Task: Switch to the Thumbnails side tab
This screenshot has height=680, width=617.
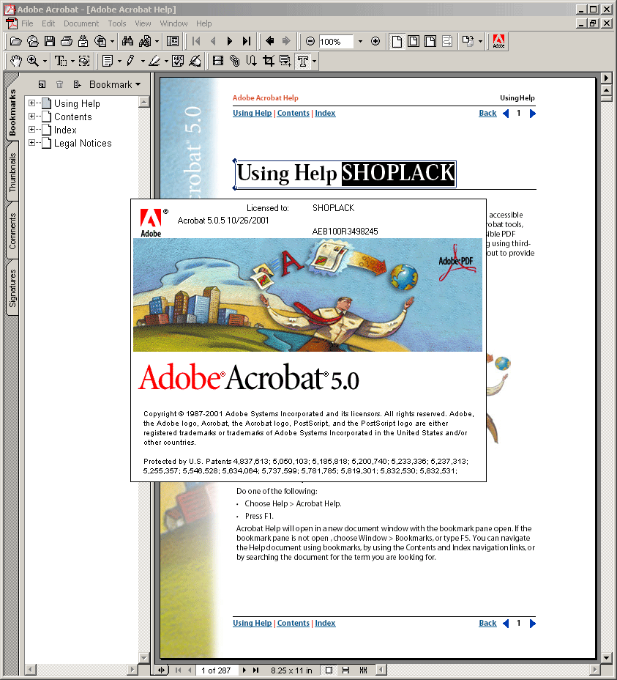Action: click(x=12, y=172)
